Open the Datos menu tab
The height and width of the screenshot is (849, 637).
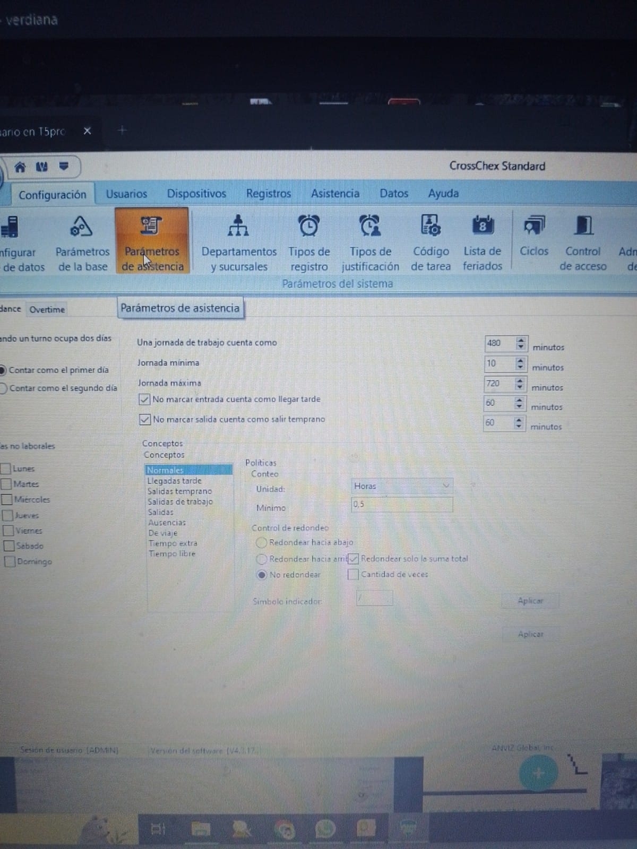394,194
